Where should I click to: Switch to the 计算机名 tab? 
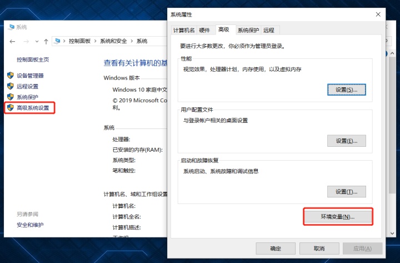pos(184,30)
